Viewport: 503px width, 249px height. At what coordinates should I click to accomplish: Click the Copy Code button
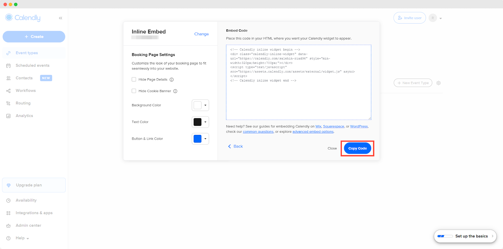pyautogui.click(x=357, y=148)
